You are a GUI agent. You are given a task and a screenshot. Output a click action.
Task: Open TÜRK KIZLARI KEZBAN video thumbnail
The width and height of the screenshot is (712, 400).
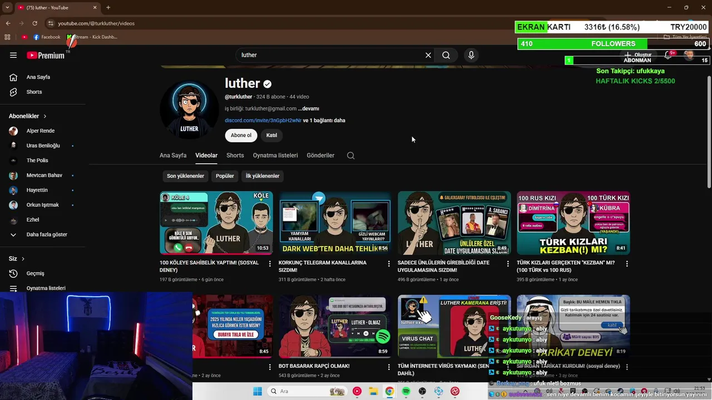(x=573, y=223)
